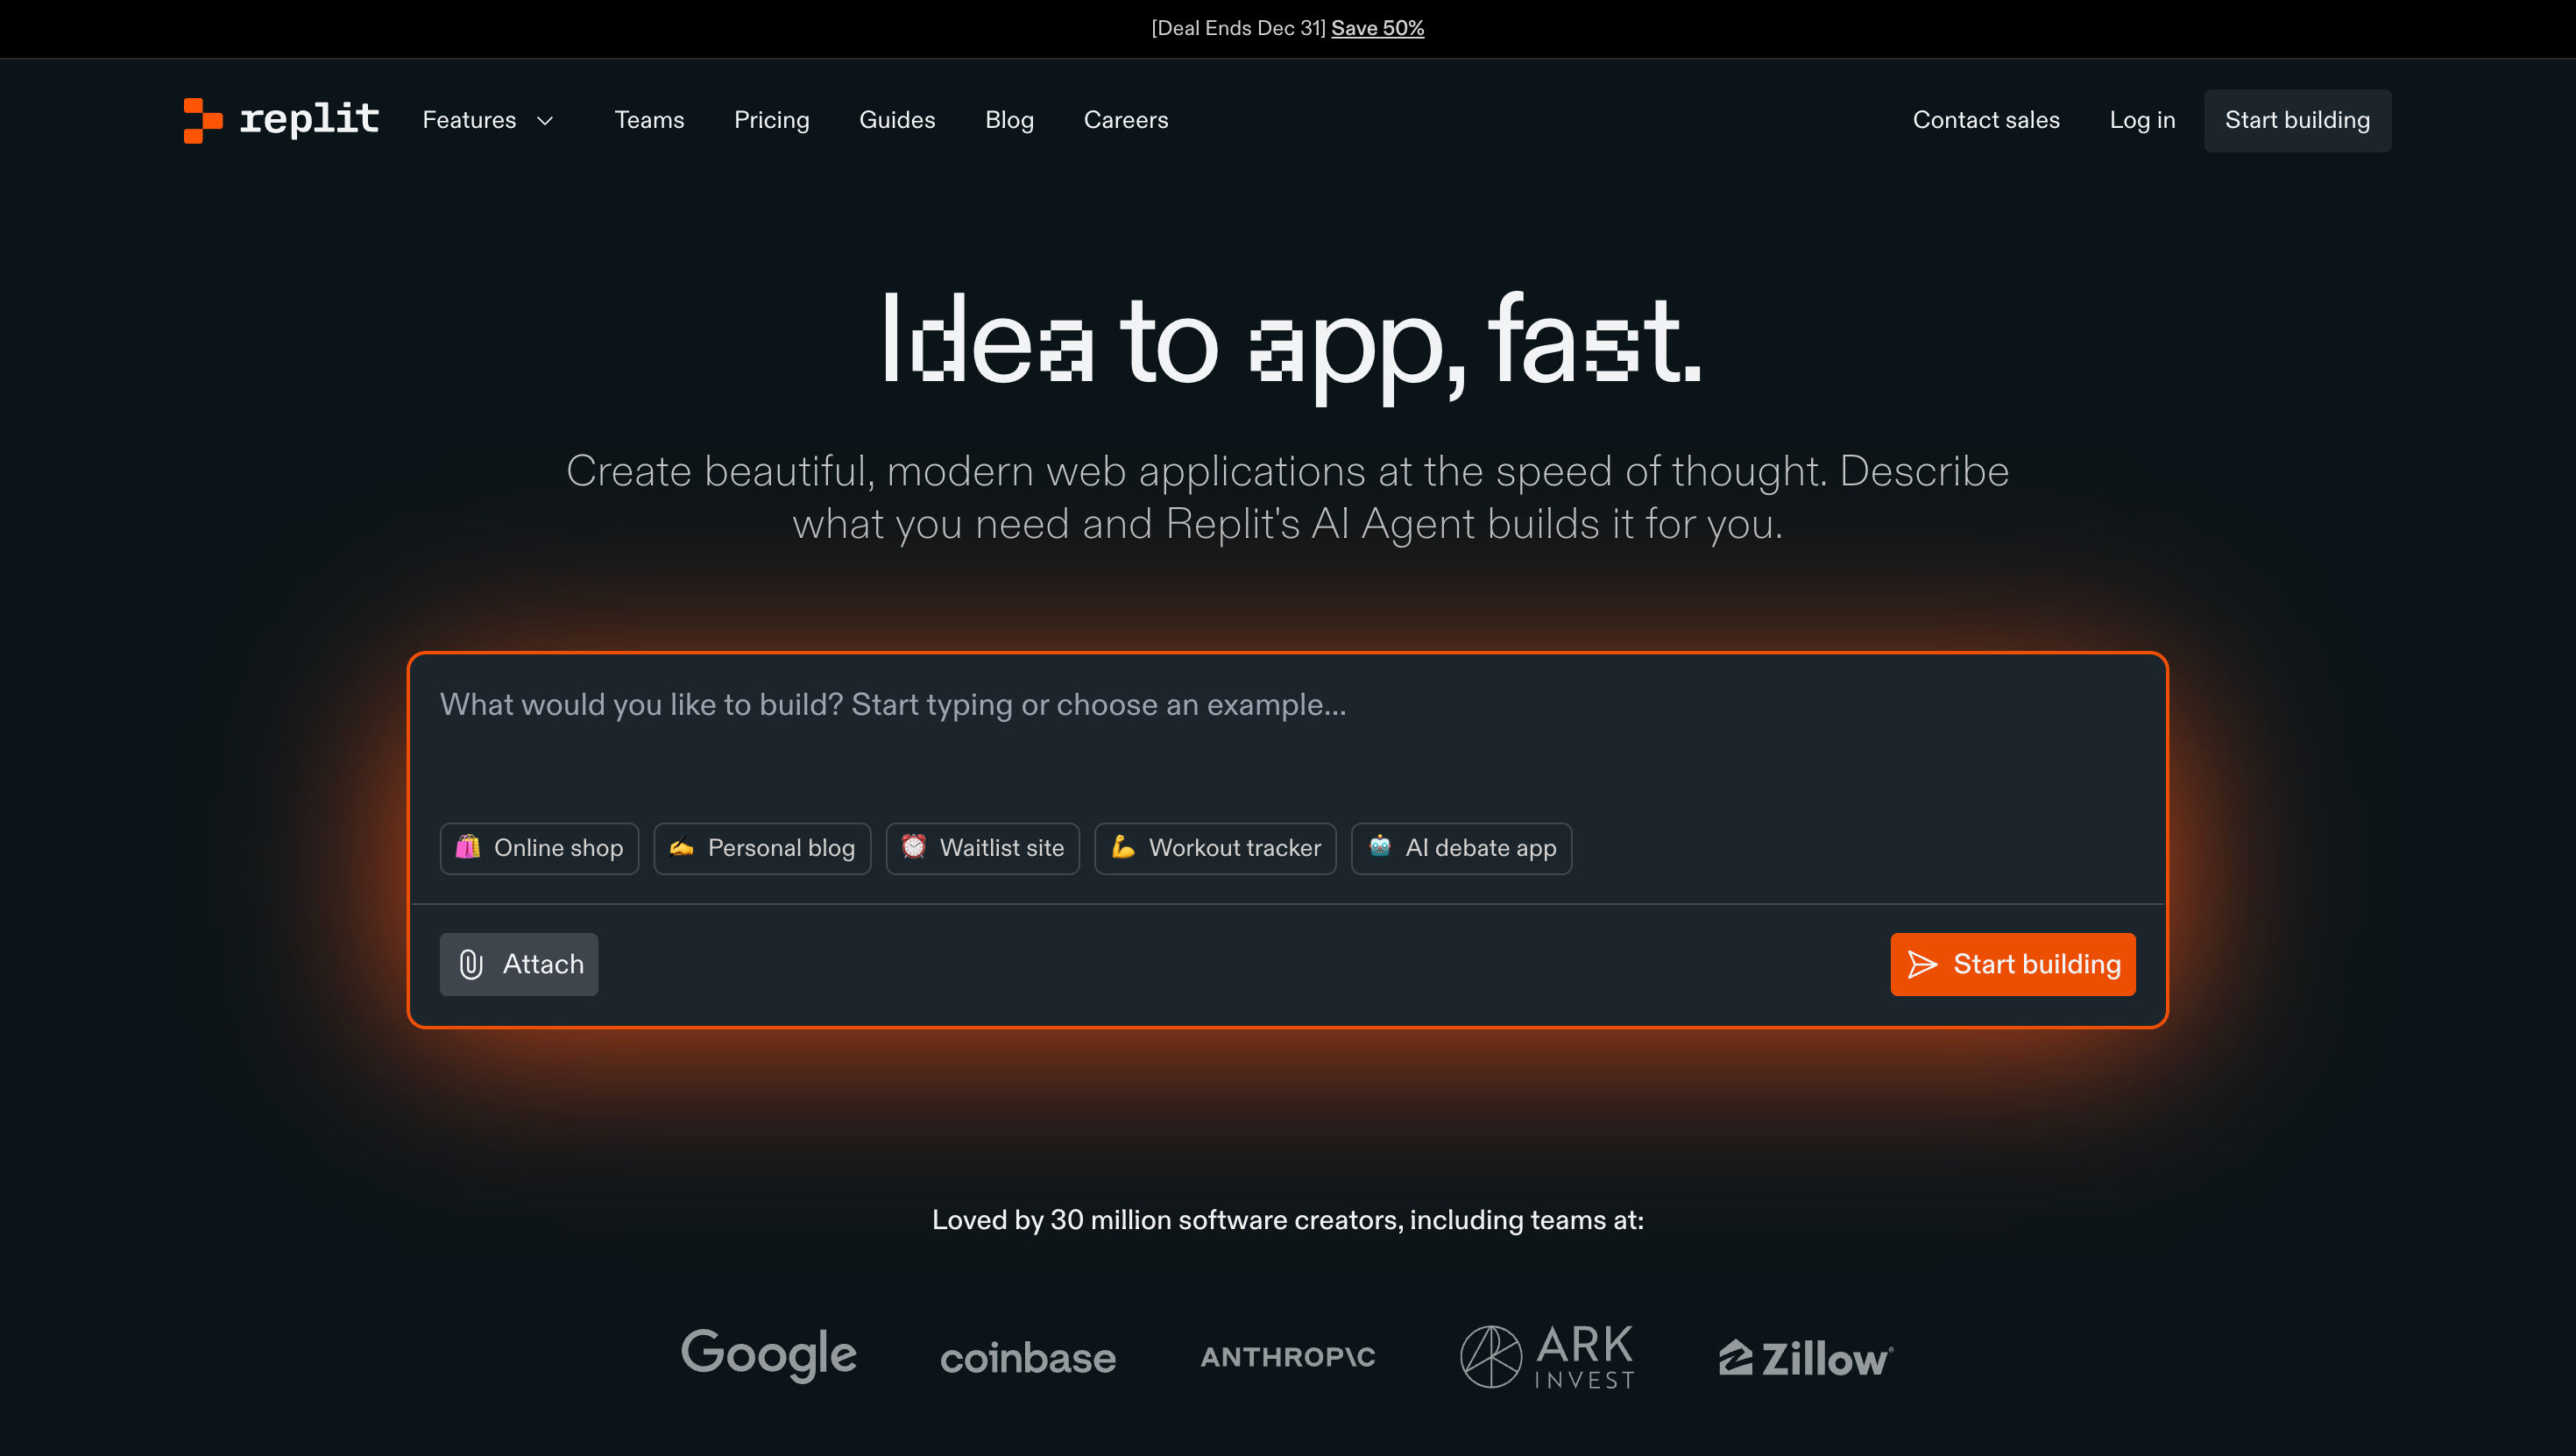Click the coinbase logo
This screenshot has width=2576, height=1456.
click(1027, 1358)
